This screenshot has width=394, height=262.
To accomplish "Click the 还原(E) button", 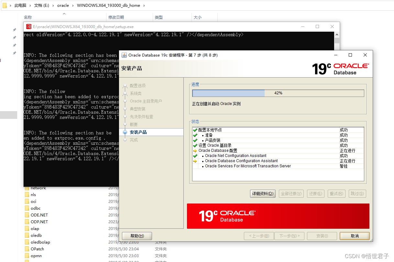I will pyautogui.click(x=315, y=194).
